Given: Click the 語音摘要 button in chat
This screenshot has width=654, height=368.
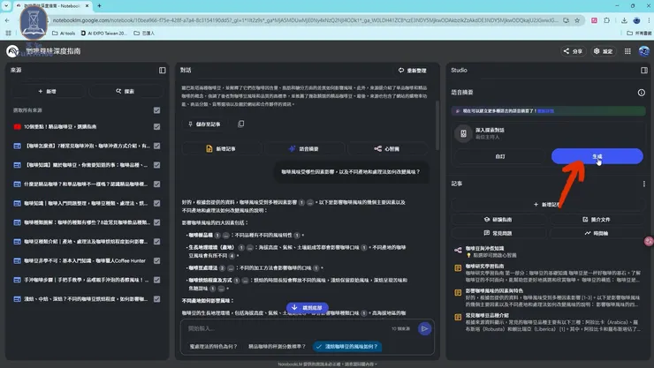Looking at the screenshot, I should click(304, 148).
